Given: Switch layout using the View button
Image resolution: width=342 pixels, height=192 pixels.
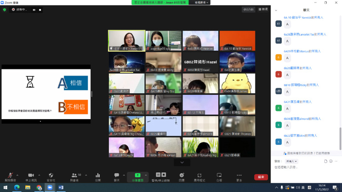Looking at the screenshot, I should click(x=263, y=10).
